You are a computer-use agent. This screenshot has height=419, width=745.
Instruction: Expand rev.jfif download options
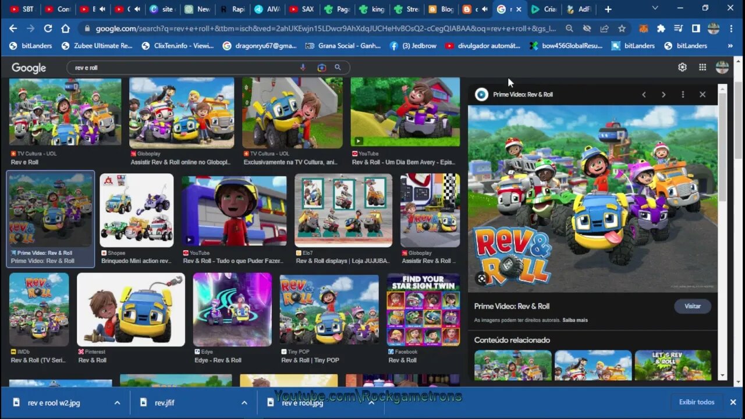pos(244,402)
